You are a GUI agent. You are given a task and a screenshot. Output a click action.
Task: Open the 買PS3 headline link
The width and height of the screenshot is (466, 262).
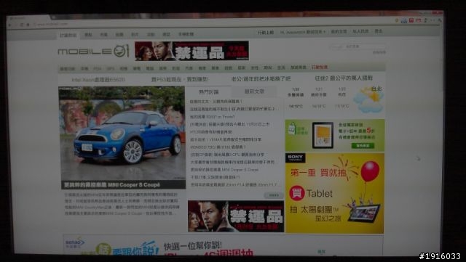tap(180, 79)
